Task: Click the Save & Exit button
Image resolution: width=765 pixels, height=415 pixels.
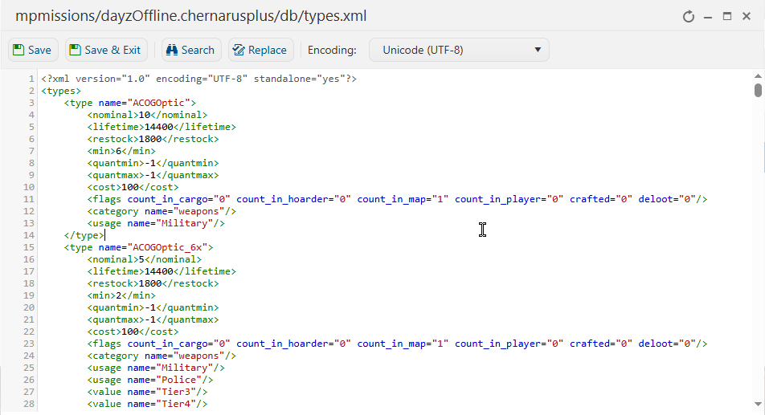Action: pyautogui.click(x=106, y=51)
